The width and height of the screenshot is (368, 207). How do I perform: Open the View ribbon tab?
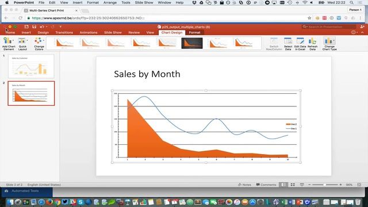click(x=150, y=33)
